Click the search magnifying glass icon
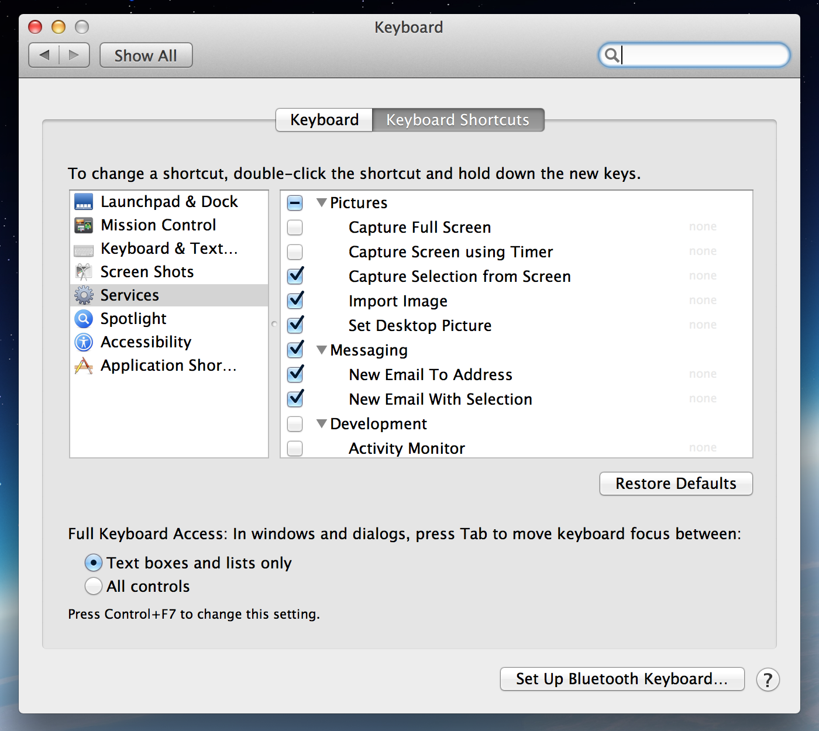Image resolution: width=819 pixels, height=731 pixels. tap(611, 56)
